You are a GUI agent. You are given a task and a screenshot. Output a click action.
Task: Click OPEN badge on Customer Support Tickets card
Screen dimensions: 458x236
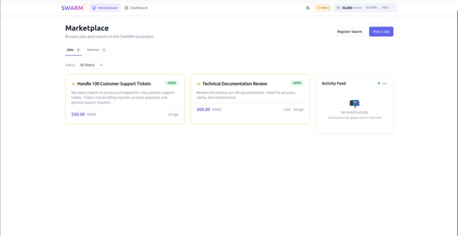coord(172,83)
